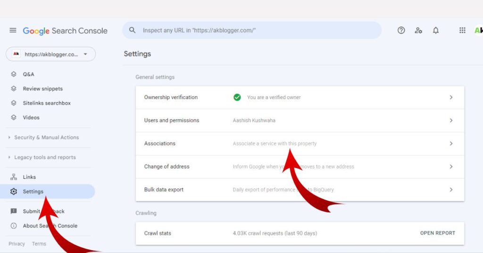Viewport: 483px width, 253px height.
Task: Open the hamburger main menu
Action: 13,30
